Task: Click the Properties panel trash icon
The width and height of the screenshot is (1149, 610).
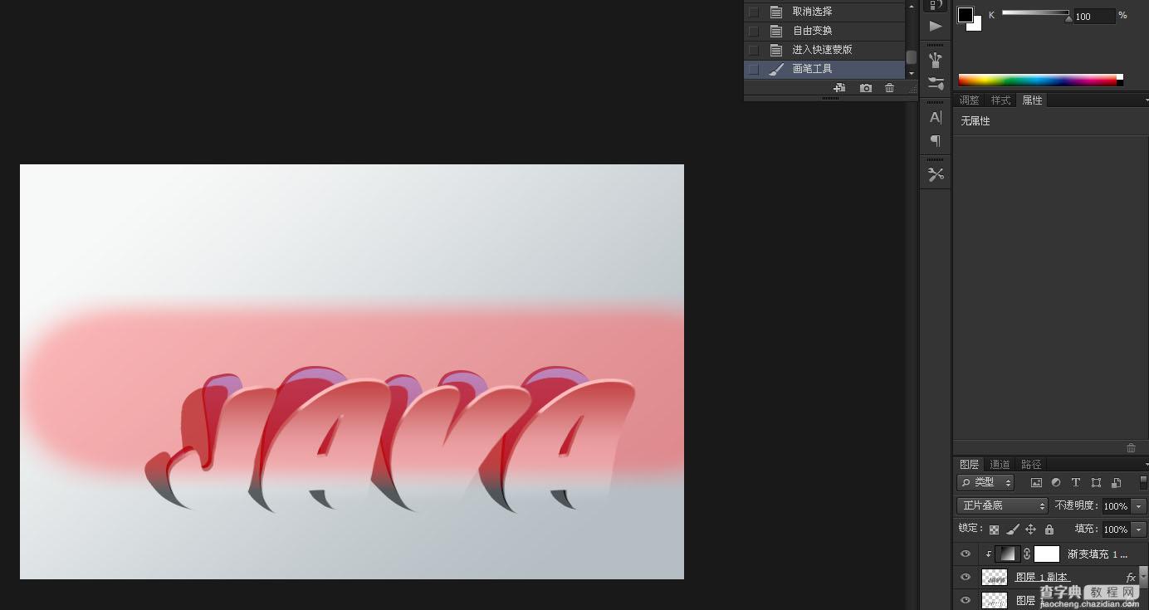Action: [x=1131, y=448]
